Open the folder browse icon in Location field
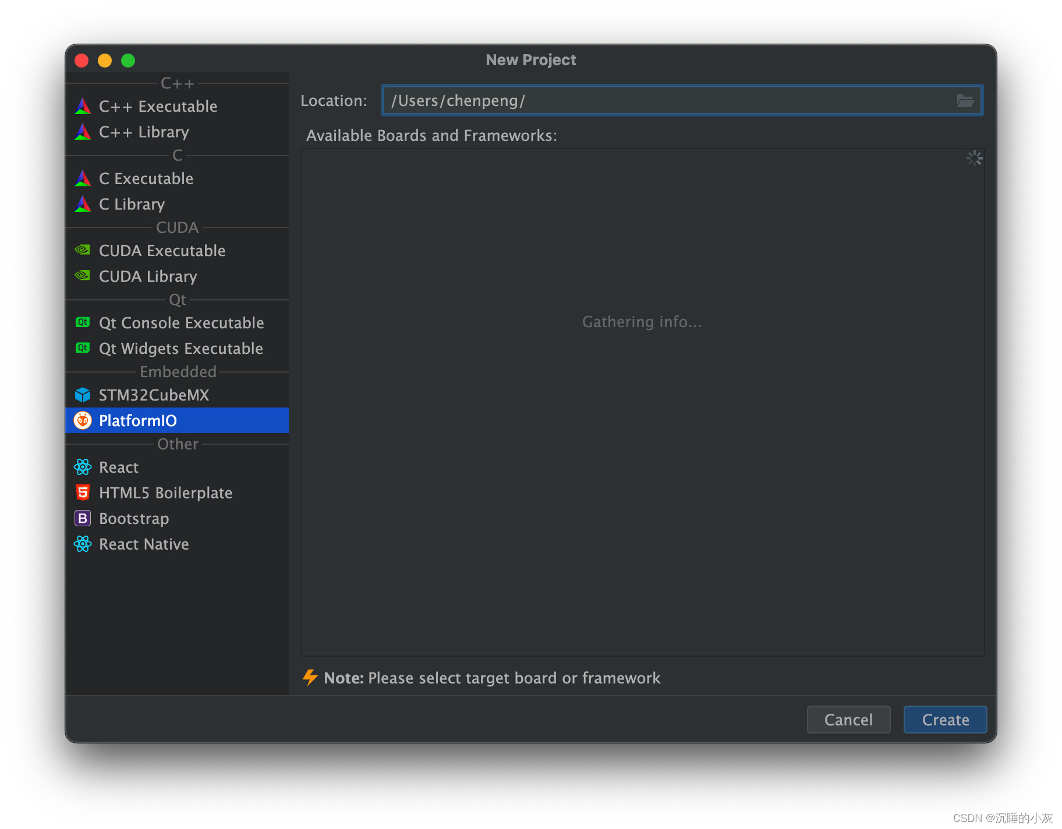This screenshot has height=829, width=1062. pos(965,101)
